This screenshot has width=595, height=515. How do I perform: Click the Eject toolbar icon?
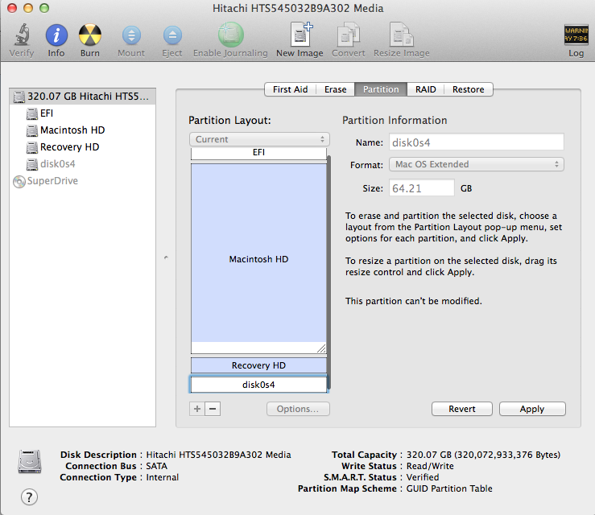tap(172, 35)
